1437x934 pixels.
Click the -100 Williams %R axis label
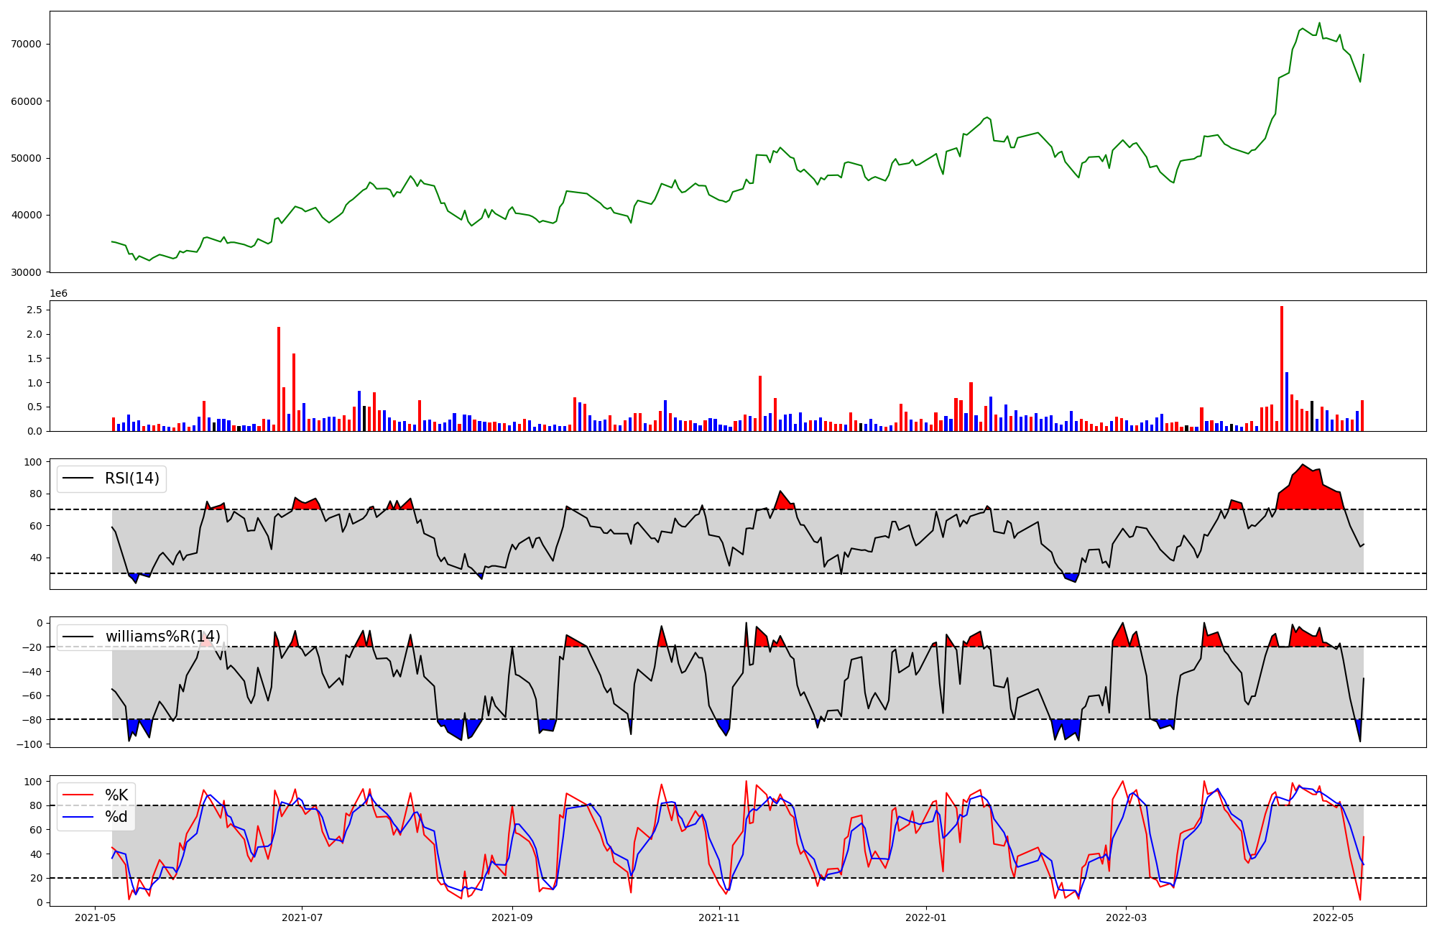(x=31, y=744)
